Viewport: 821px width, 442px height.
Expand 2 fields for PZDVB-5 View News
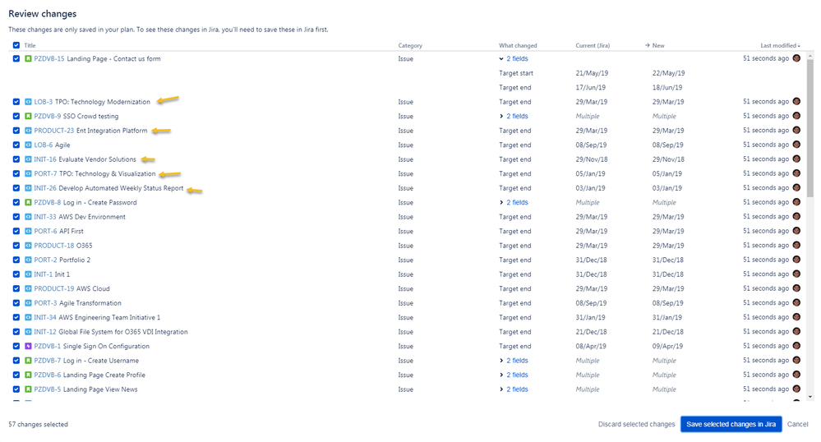514,389
